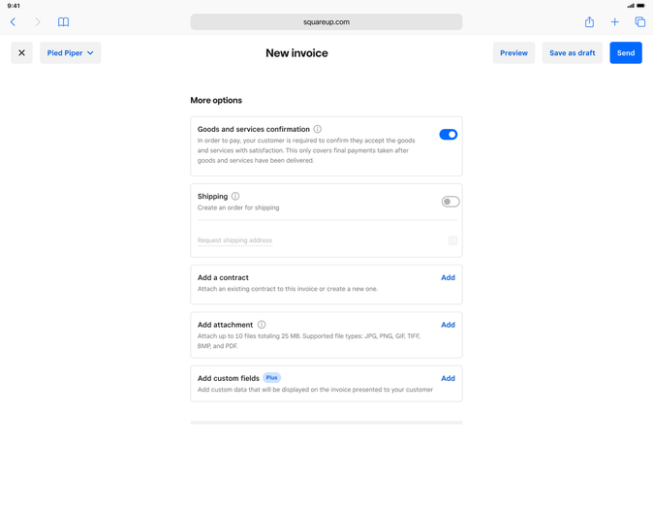Open the Pied Piper business dropdown
Viewport: 653px width, 508px height.
click(71, 53)
